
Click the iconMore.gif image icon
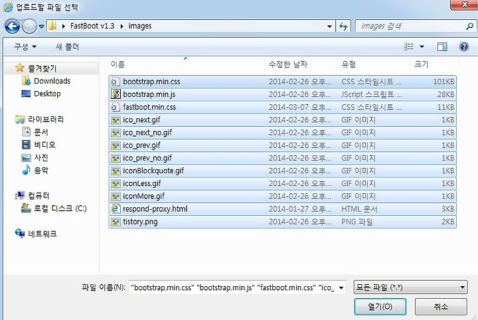click(116, 197)
